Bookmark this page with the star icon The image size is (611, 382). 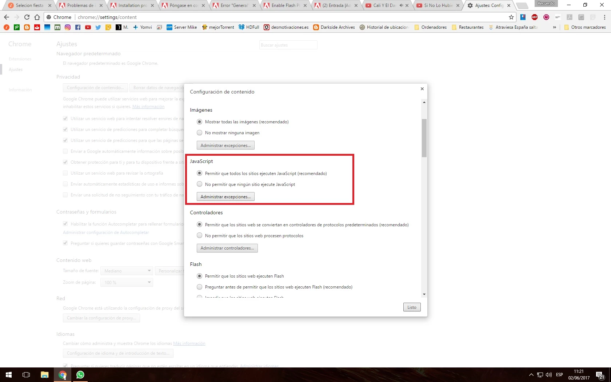(511, 17)
